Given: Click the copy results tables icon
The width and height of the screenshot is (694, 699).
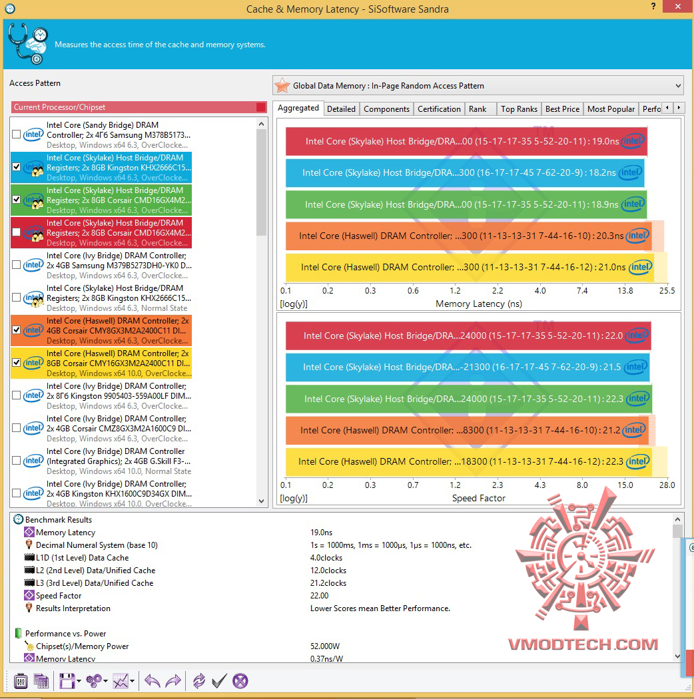Looking at the screenshot, I should (x=41, y=681).
